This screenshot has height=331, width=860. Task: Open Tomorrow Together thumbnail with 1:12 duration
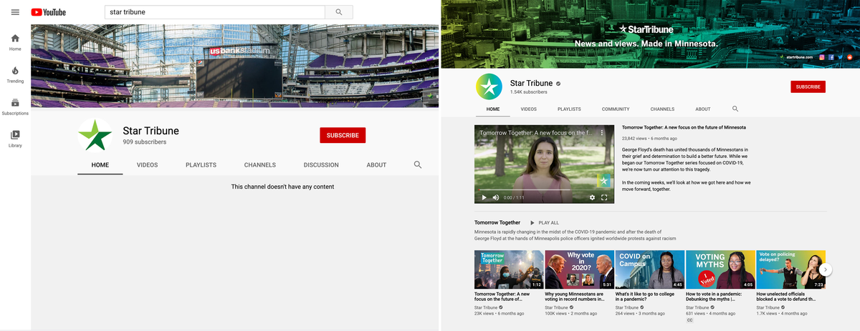tap(508, 270)
